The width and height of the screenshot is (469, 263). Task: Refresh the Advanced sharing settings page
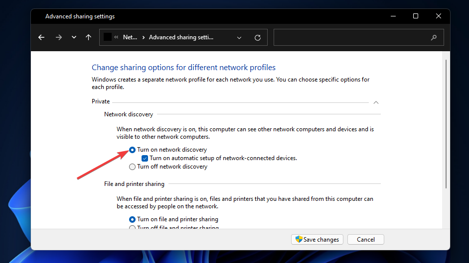click(257, 37)
